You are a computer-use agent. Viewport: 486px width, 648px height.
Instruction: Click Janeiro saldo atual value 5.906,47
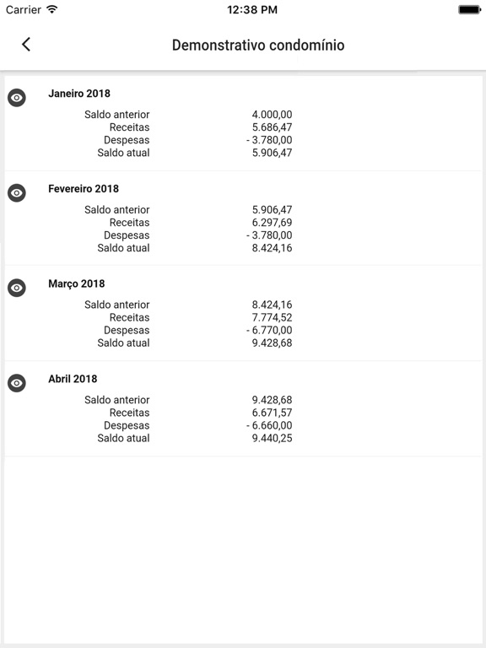[x=272, y=153]
